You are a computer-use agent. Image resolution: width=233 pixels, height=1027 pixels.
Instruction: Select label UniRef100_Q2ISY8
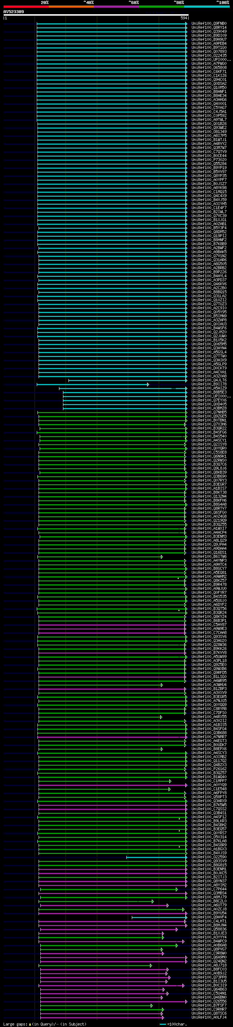coord(209,444)
